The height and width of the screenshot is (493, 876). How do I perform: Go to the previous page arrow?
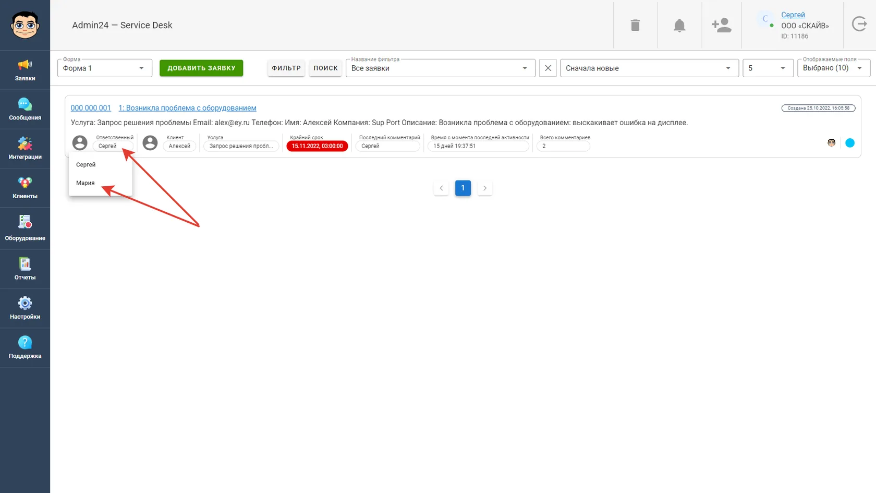pos(441,188)
